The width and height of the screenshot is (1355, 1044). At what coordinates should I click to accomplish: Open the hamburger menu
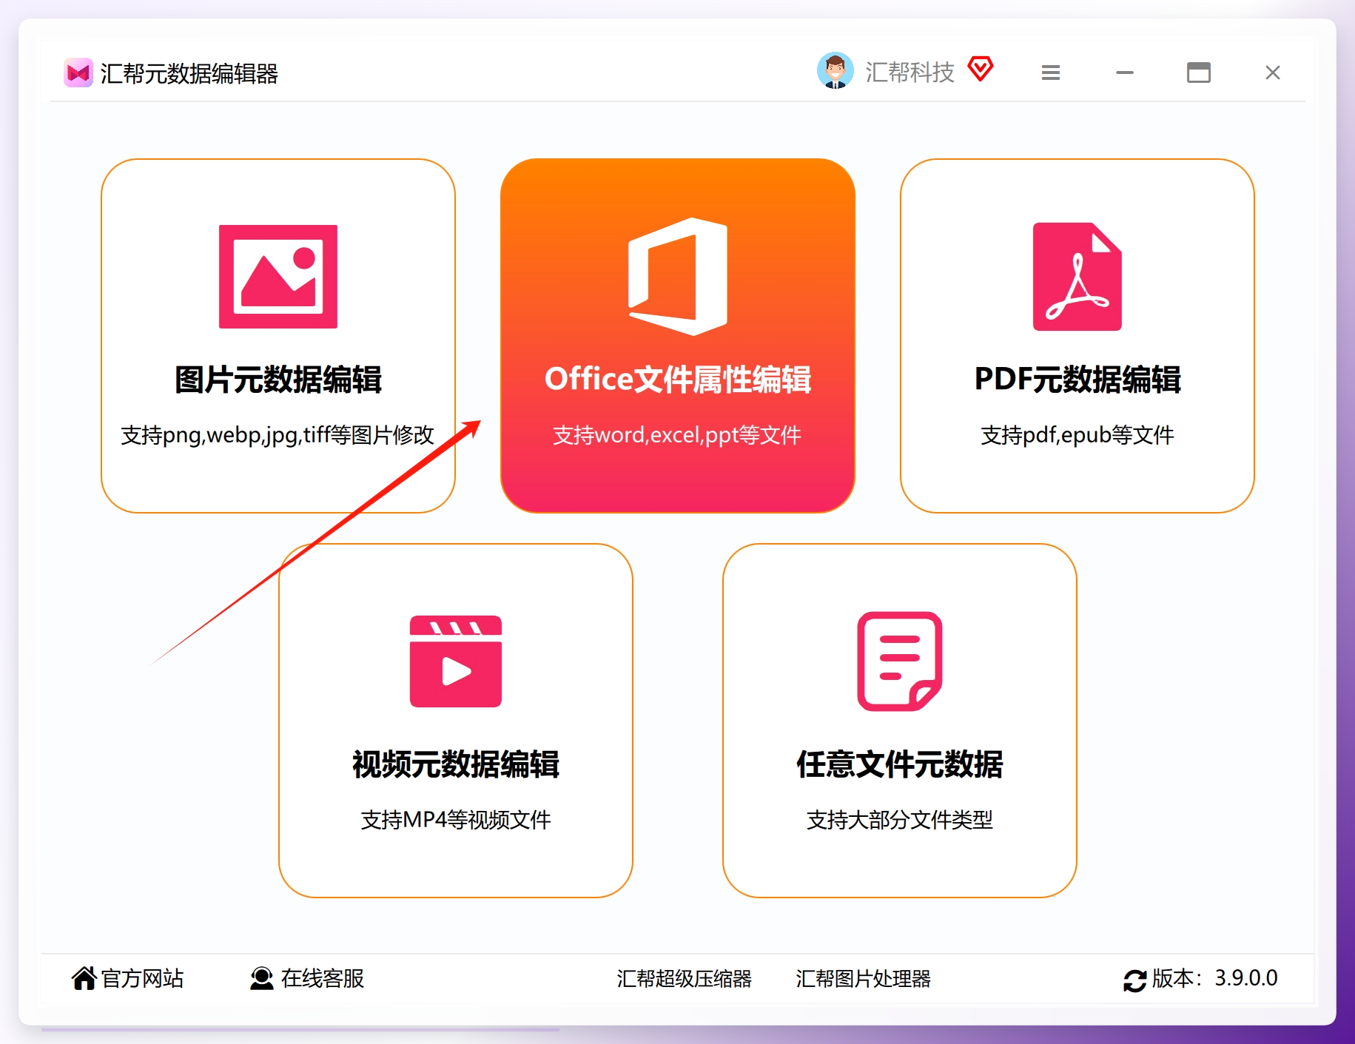point(1051,73)
